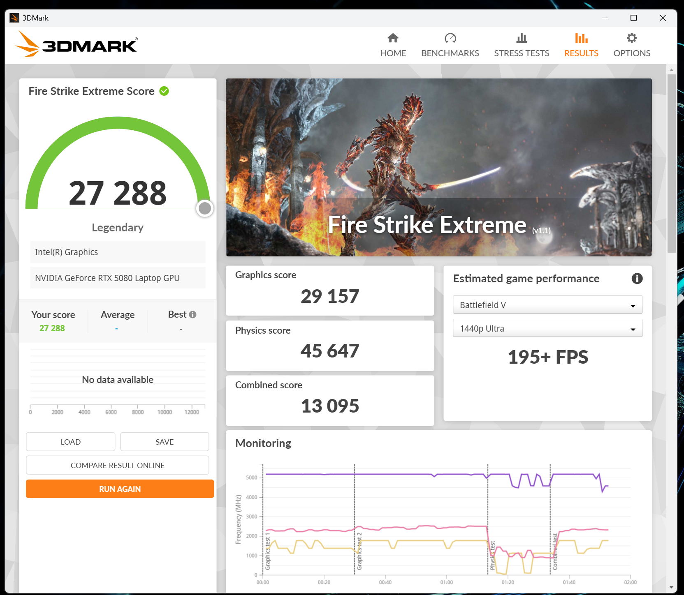Click the Combined test marker in chart

point(555,551)
